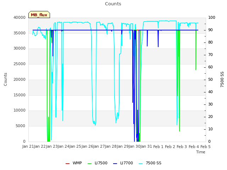Click the Jan 28 date label

point(111,147)
